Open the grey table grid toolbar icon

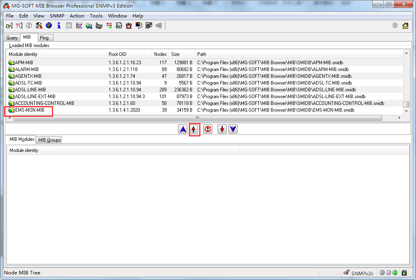pyautogui.click(x=69, y=26)
